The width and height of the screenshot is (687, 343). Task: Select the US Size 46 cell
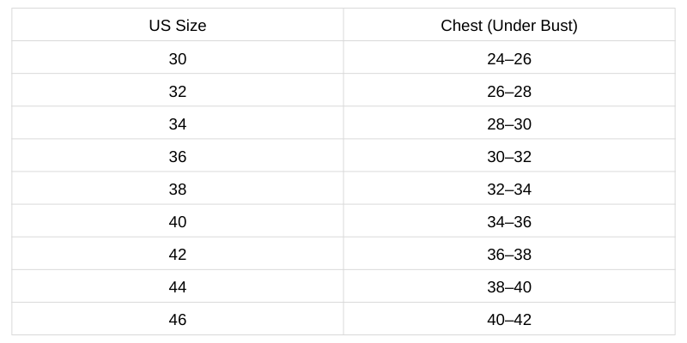[x=178, y=320]
